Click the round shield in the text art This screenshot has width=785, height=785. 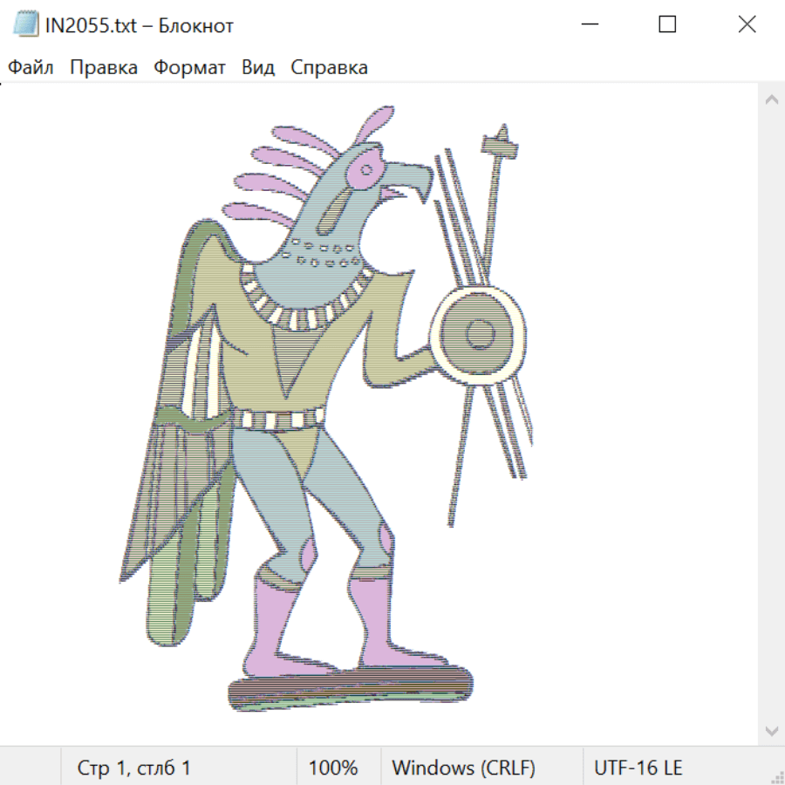[x=478, y=333]
